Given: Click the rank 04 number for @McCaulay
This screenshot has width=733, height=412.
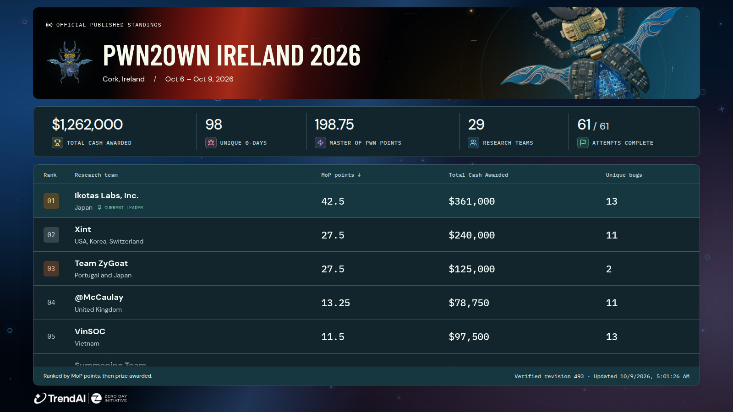Looking at the screenshot, I should (x=51, y=303).
